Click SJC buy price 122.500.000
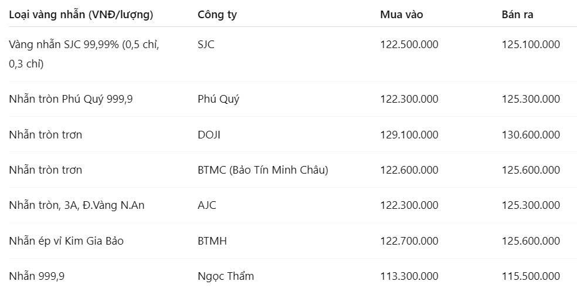577x298 pixels. [x=409, y=45]
